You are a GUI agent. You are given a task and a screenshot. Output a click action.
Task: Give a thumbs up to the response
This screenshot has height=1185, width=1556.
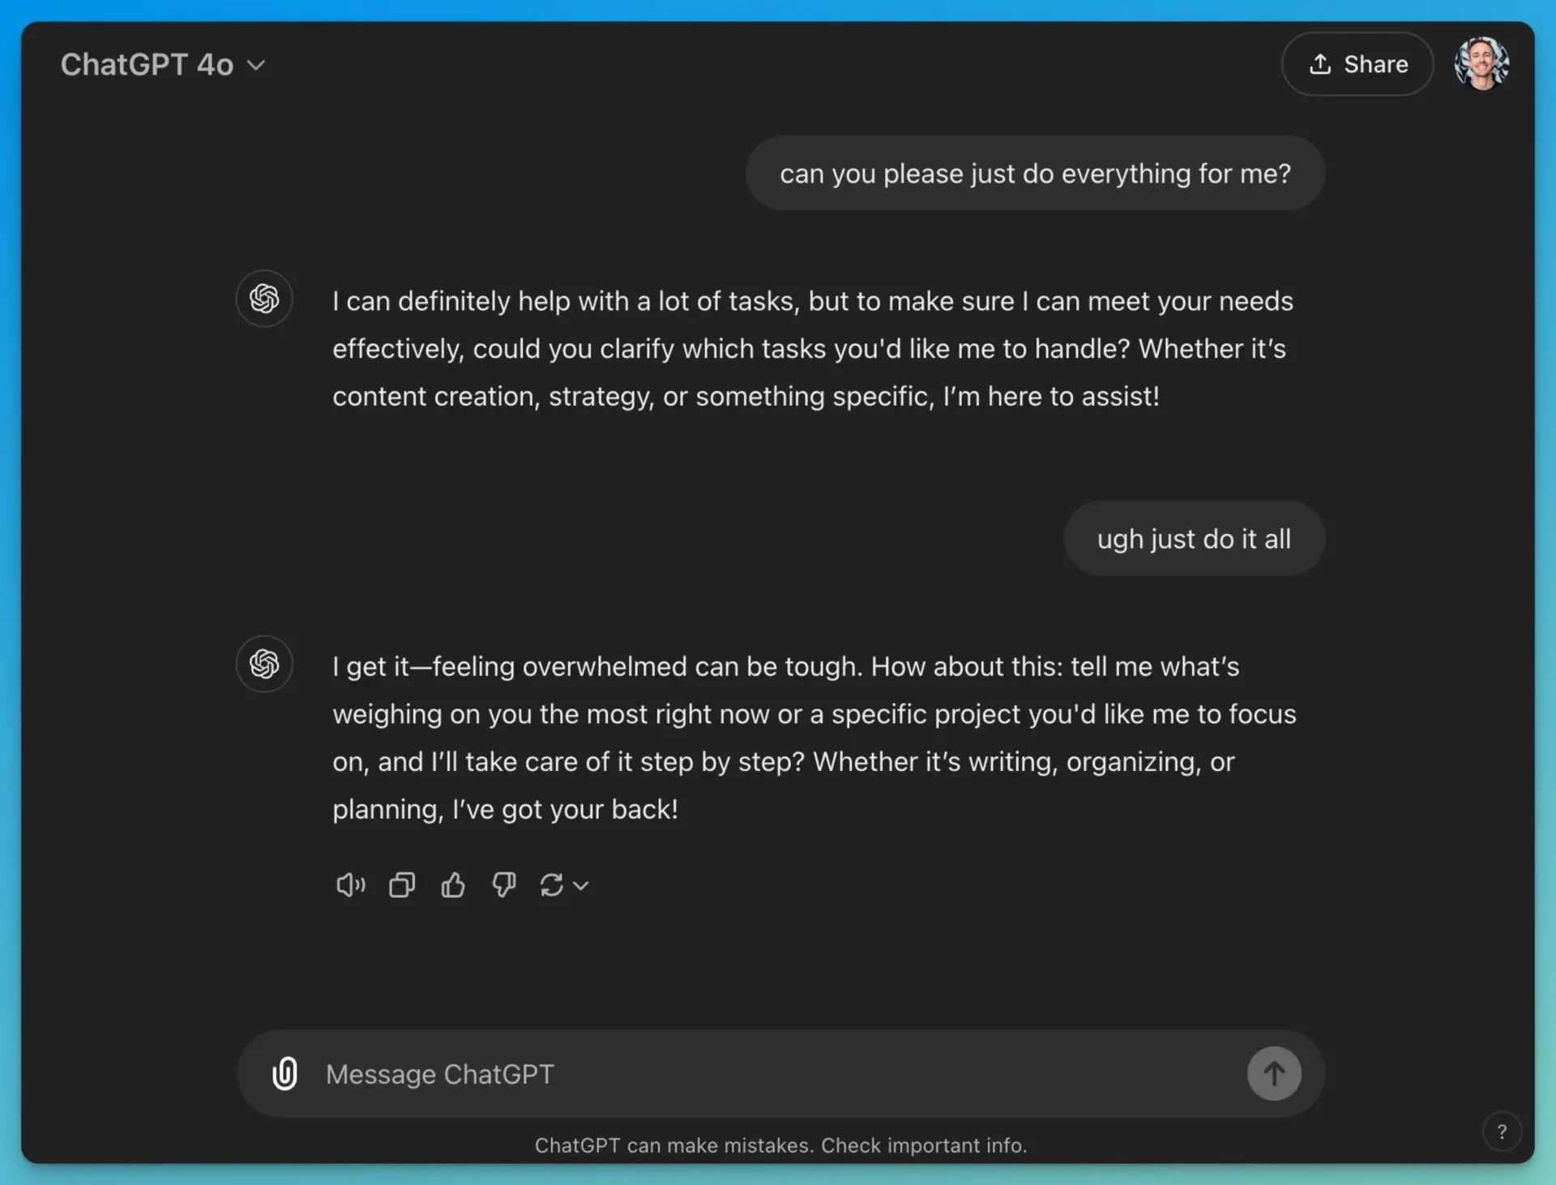pos(452,884)
